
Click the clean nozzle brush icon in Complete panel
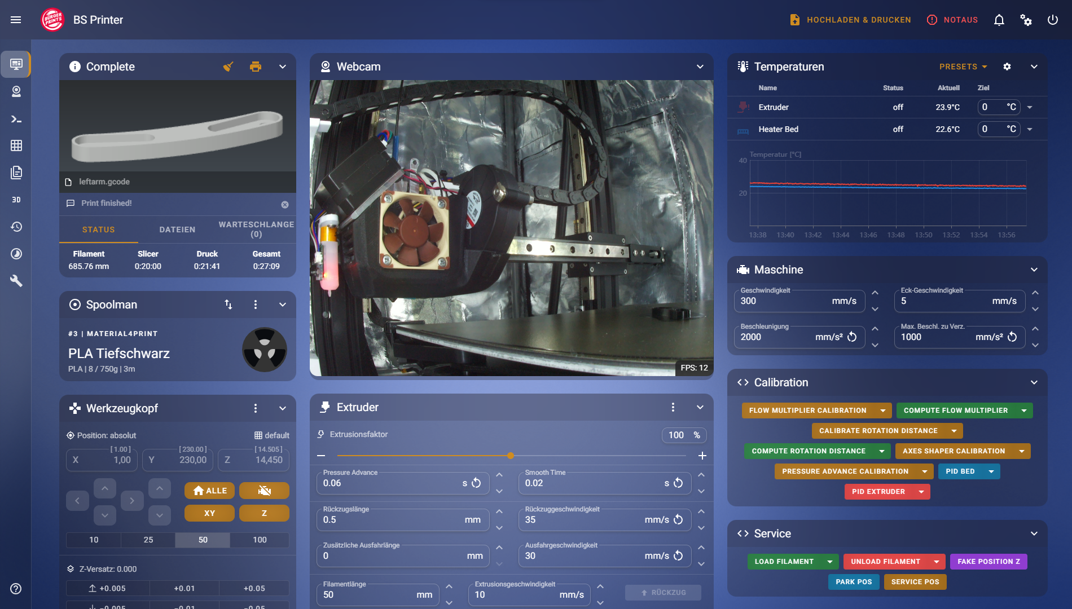point(227,66)
